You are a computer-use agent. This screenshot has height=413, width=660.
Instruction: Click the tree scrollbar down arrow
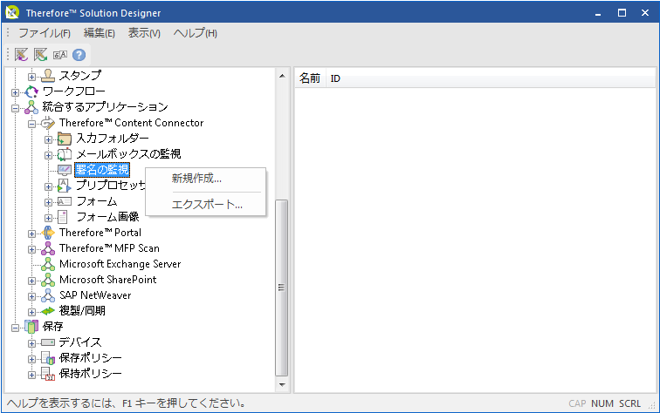click(x=282, y=384)
